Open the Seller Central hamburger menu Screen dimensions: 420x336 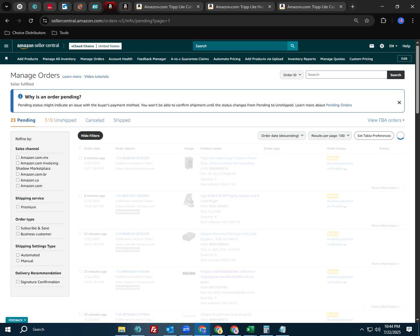6,46
